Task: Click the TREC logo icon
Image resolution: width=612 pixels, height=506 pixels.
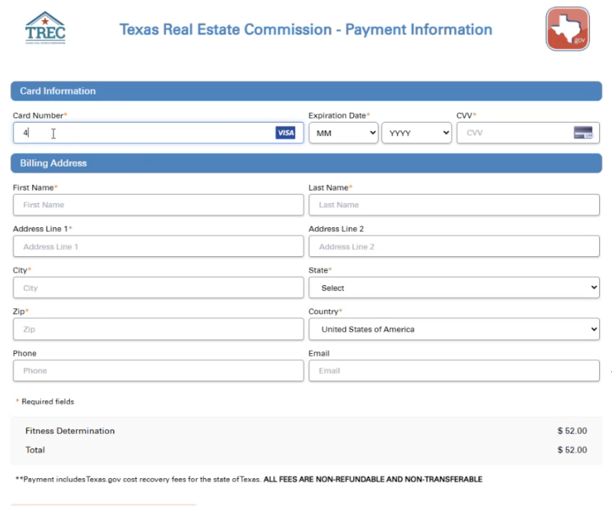Action: coord(45,28)
